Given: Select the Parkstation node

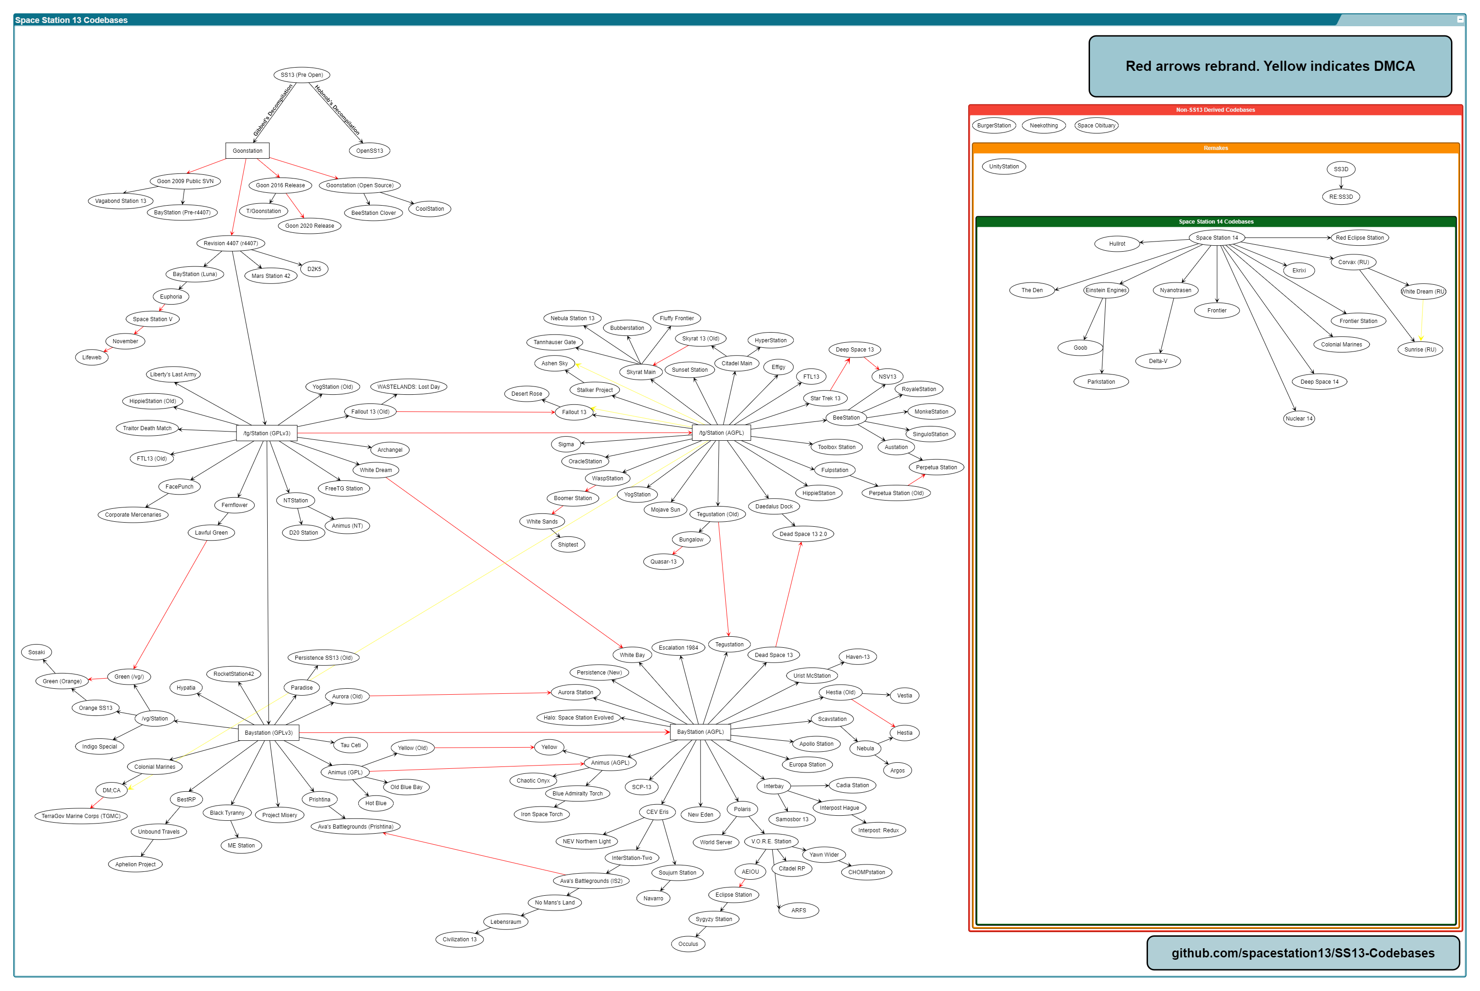Looking at the screenshot, I should (1101, 382).
